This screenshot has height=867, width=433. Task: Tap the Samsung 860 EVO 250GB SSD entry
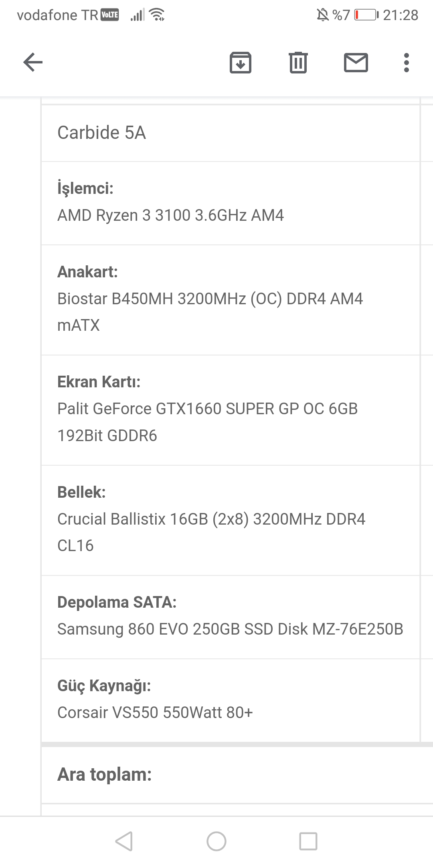230,629
